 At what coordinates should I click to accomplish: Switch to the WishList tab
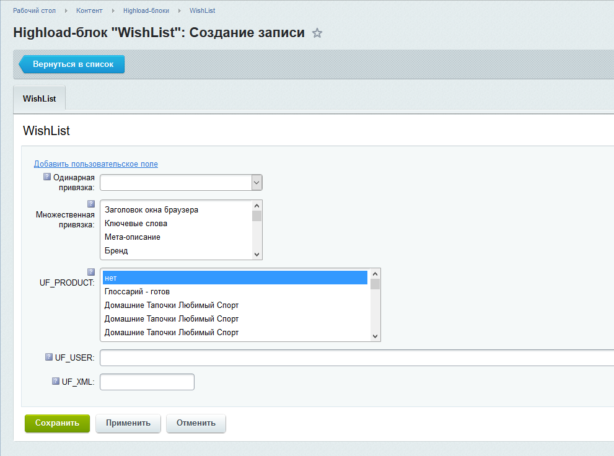[x=39, y=99]
